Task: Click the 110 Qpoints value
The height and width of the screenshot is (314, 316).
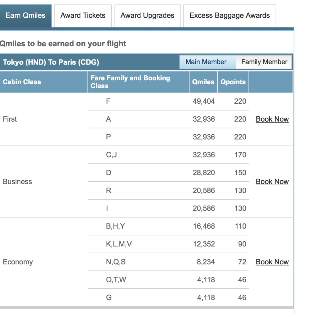Action: coord(241,226)
